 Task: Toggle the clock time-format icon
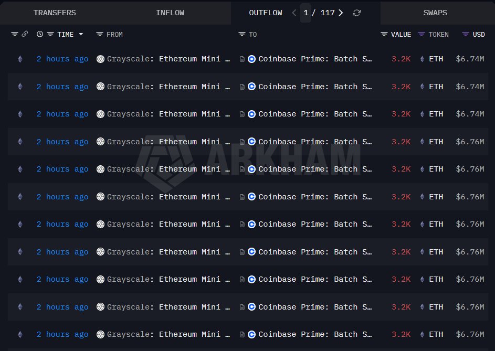(40, 34)
